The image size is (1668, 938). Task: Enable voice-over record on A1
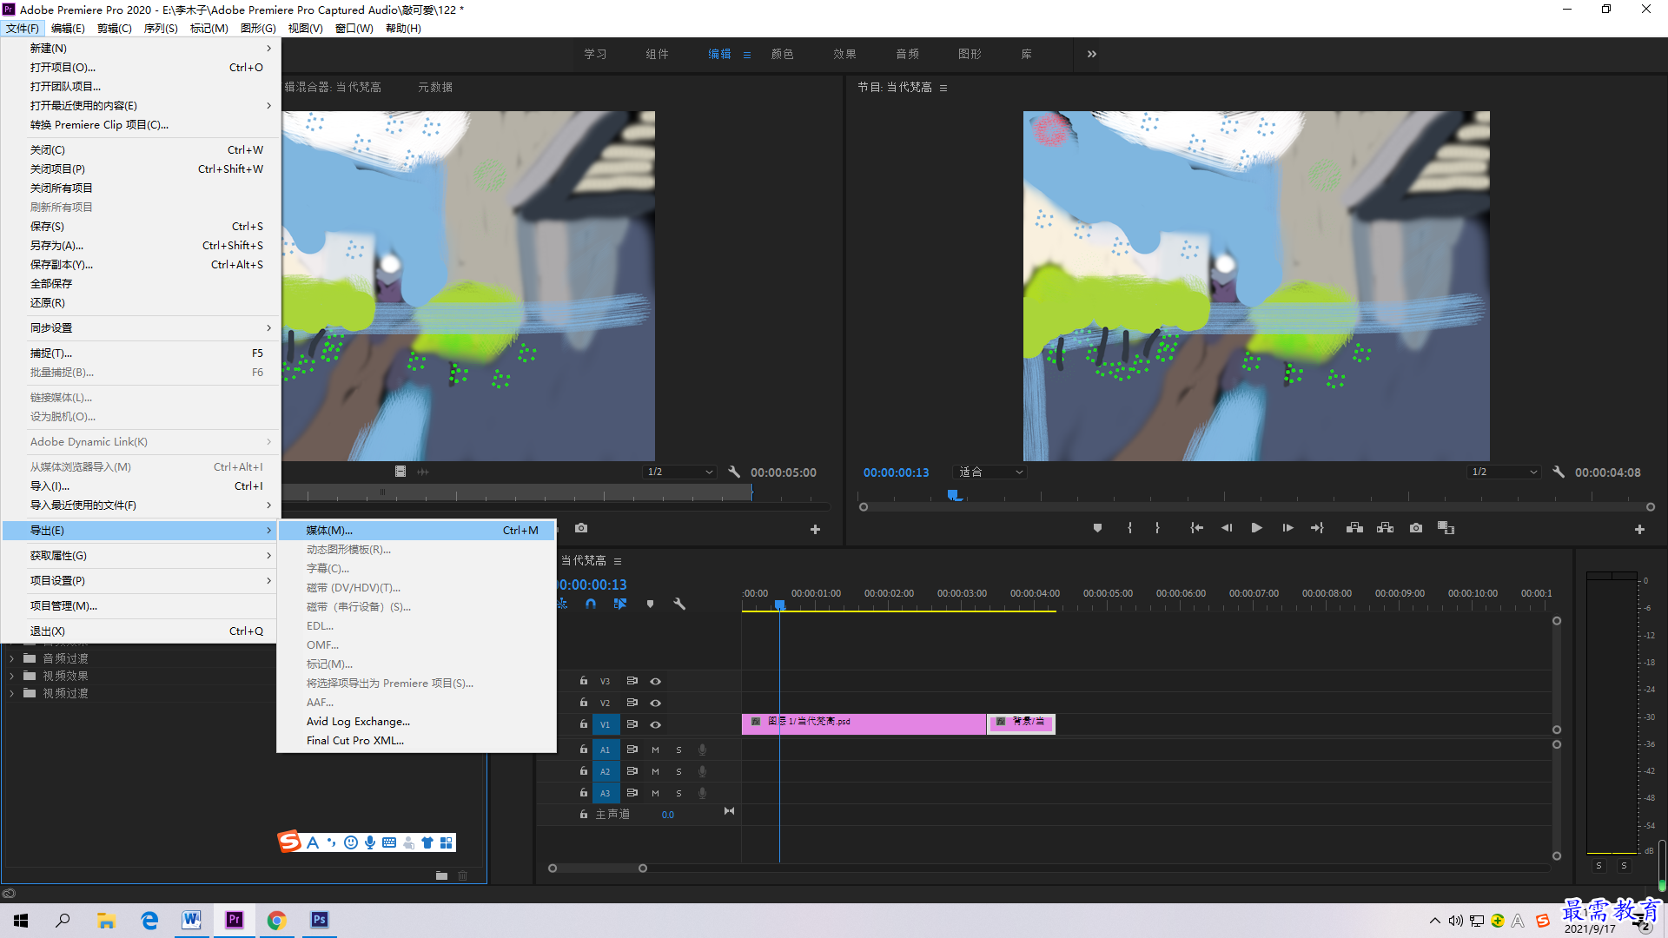click(x=702, y=750)
